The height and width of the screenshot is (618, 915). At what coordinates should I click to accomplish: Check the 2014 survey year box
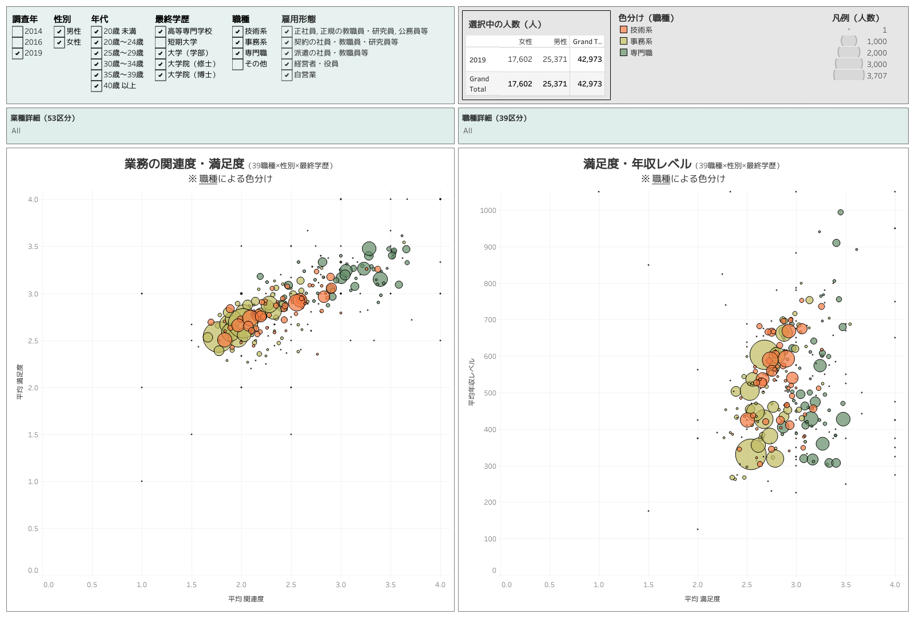(x=18, y=31)
